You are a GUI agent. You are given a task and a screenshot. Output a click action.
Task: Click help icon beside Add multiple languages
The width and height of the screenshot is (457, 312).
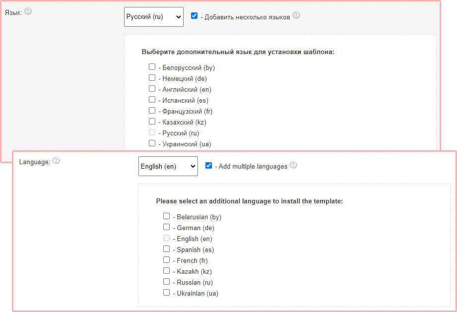tap(293, 165)
